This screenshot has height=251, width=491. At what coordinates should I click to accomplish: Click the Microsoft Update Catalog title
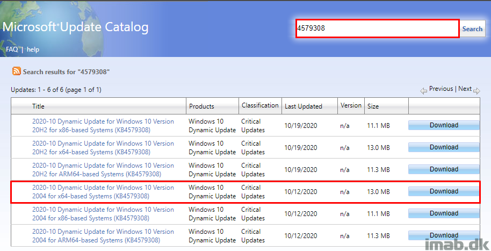75,27
